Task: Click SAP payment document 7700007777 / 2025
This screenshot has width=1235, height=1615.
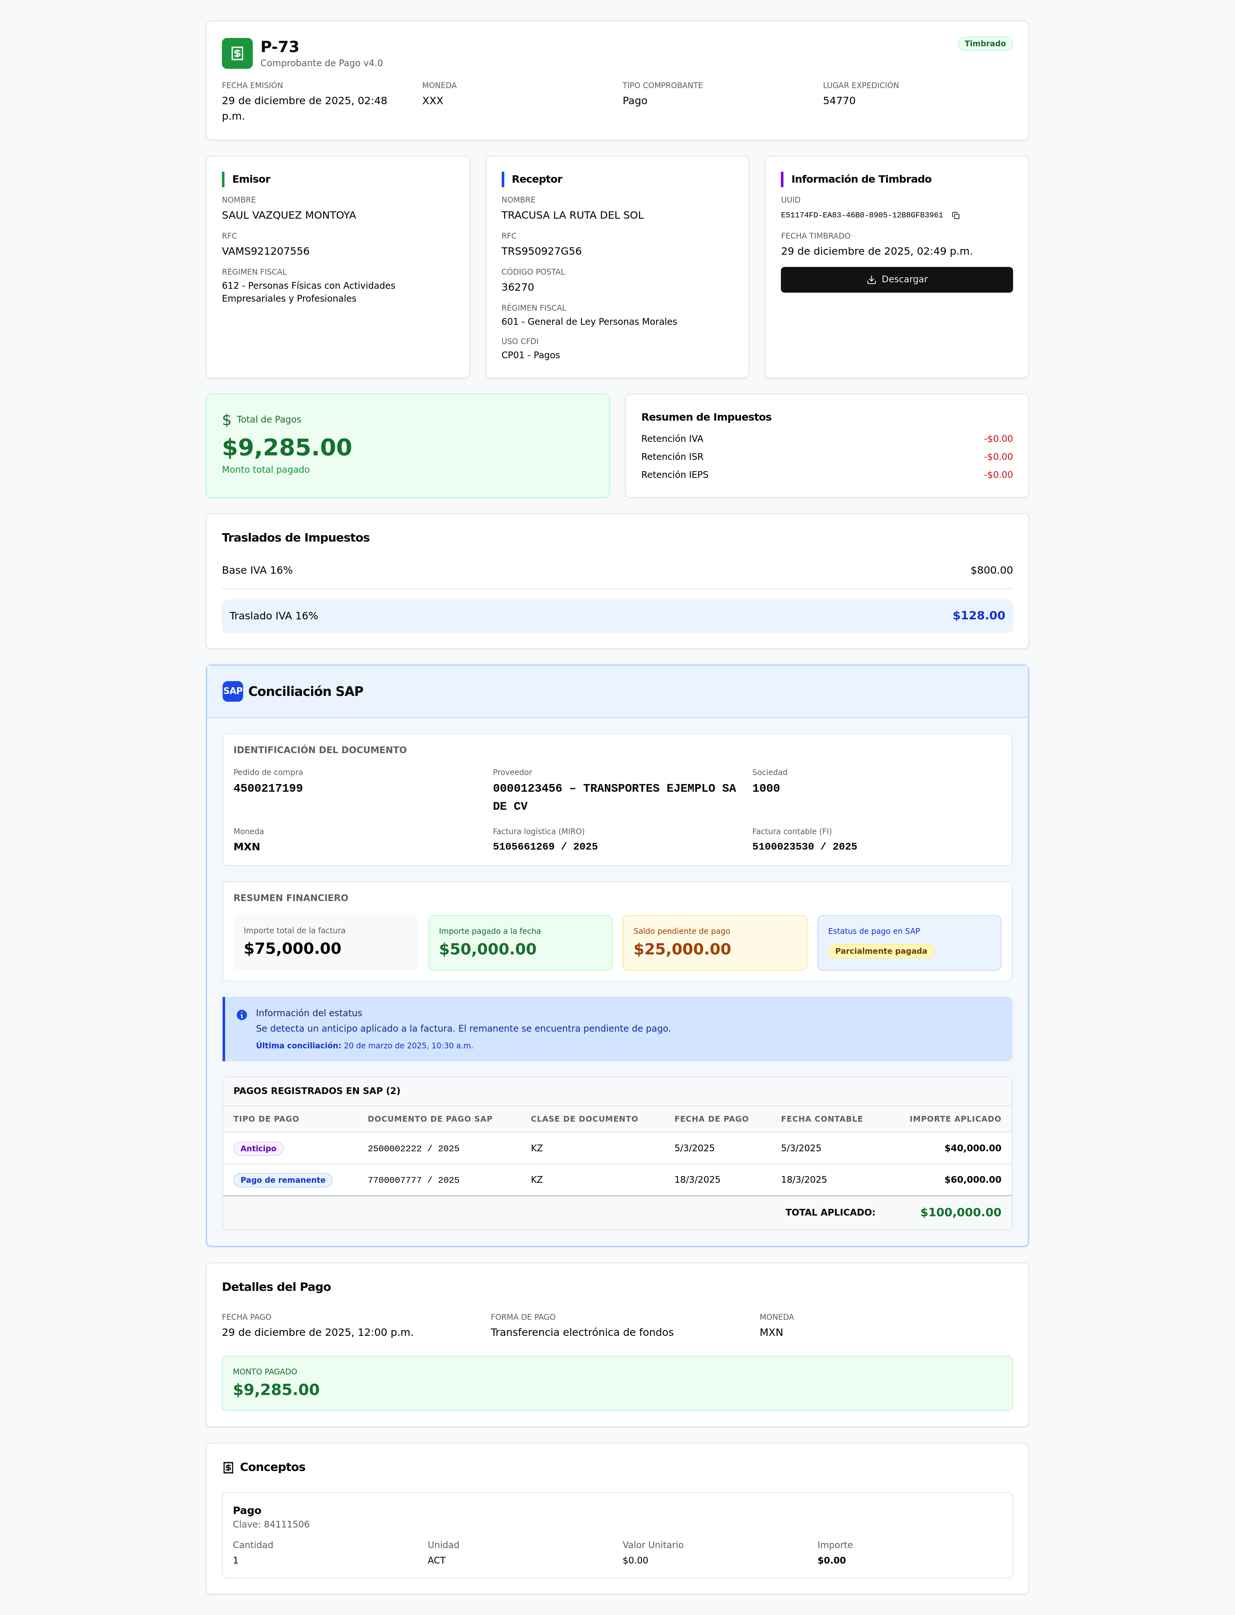Action: (413, 1180)
